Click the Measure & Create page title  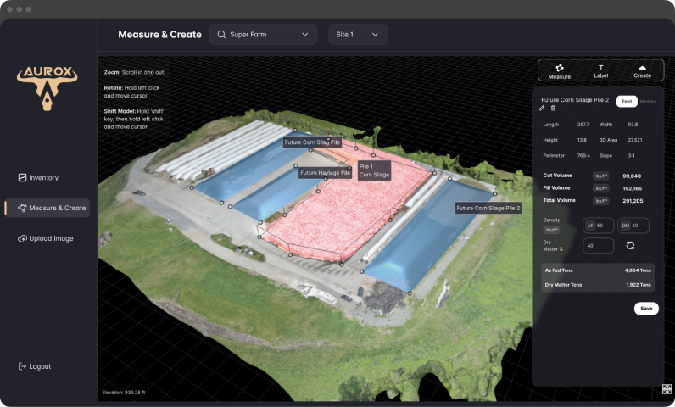159,35
